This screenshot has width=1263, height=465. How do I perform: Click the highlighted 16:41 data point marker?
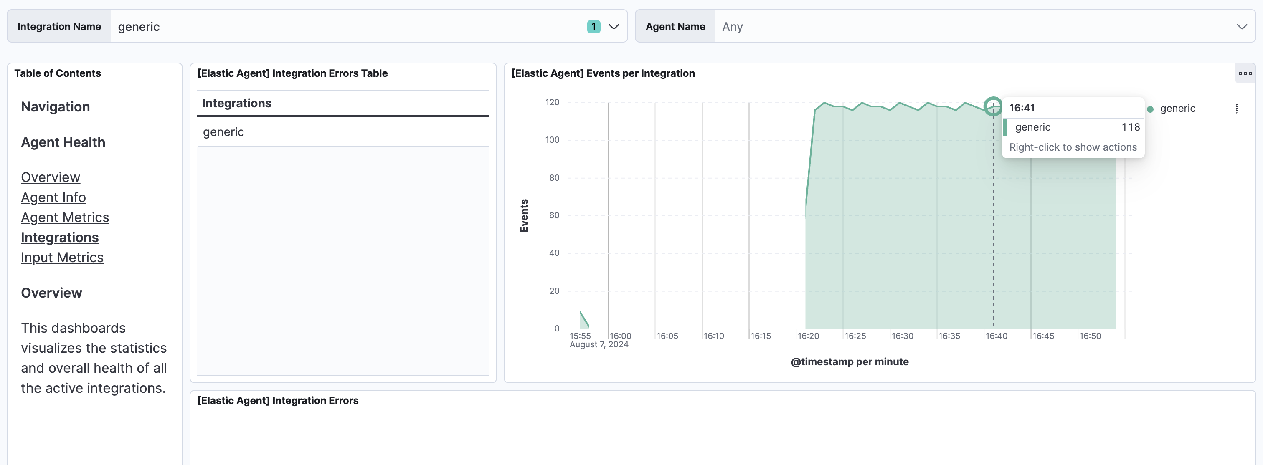point(993,106)
